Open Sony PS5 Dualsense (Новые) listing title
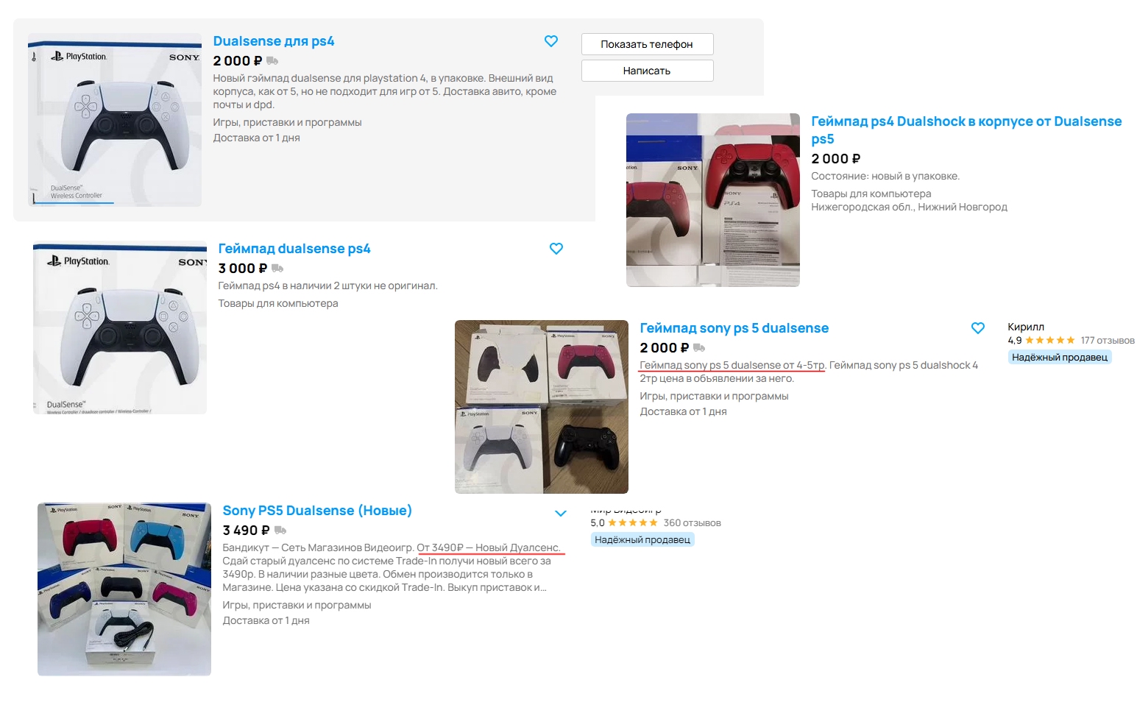Image resolution: width=1137 pixels, height=702 pixels. click(x=317, y=511)
